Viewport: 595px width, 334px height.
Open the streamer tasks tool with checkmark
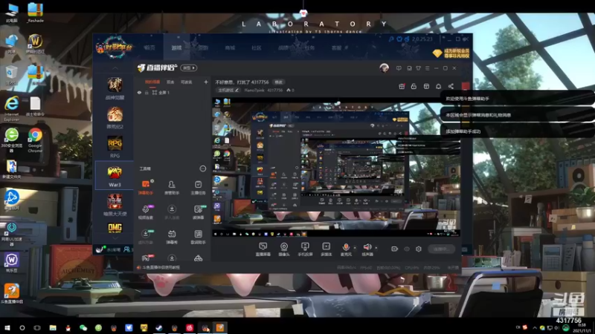198,187
